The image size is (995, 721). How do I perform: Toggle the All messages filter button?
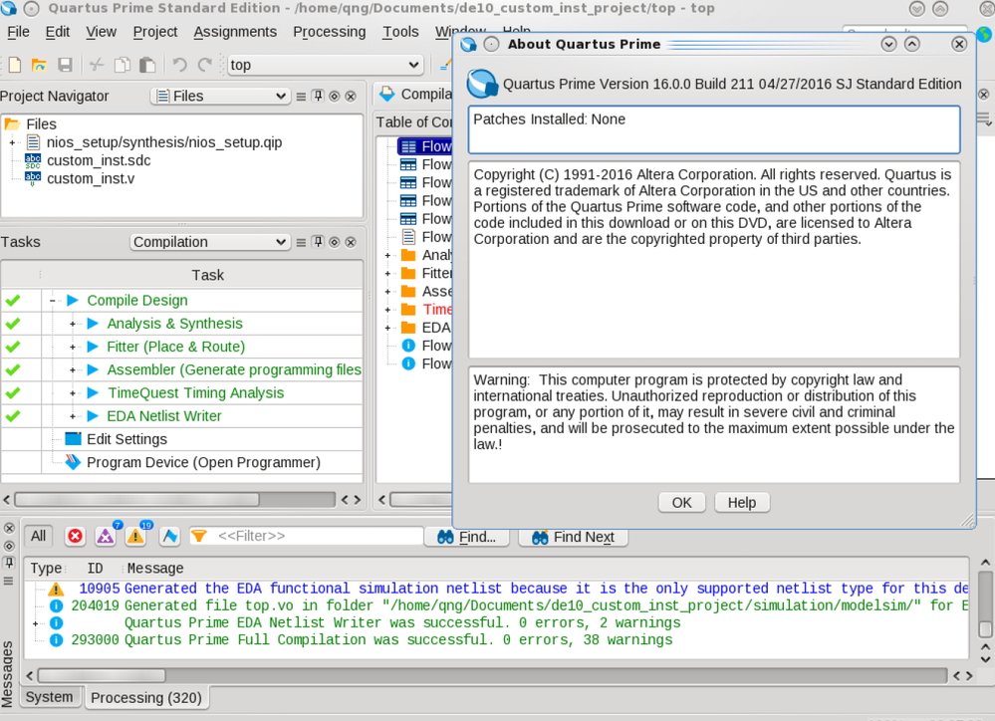[x=38, y=537]
